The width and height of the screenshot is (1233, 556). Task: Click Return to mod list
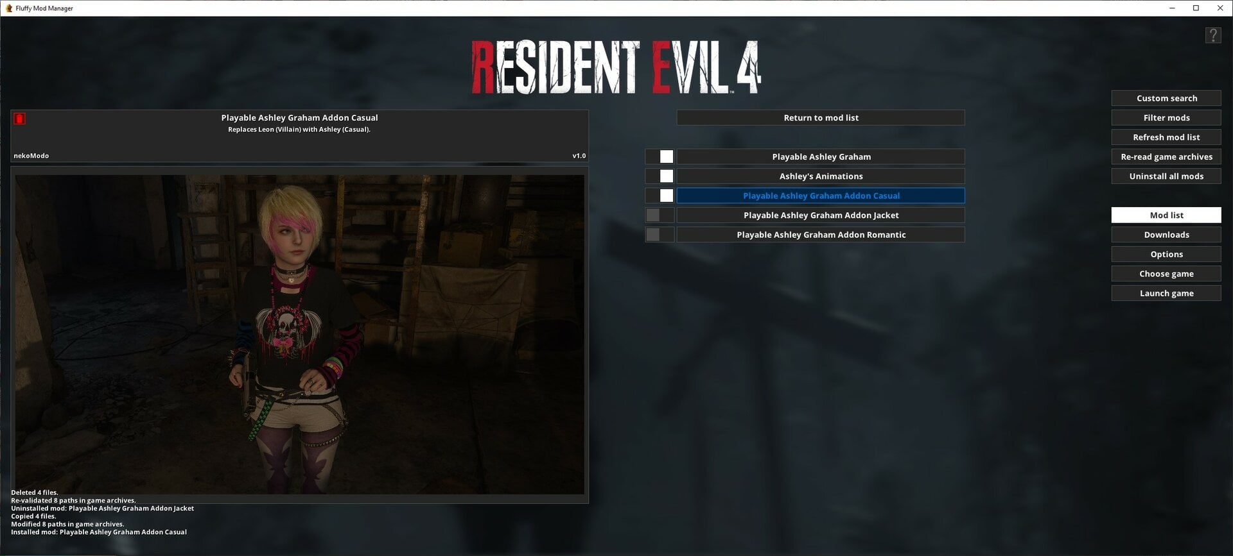pos(821,118)
